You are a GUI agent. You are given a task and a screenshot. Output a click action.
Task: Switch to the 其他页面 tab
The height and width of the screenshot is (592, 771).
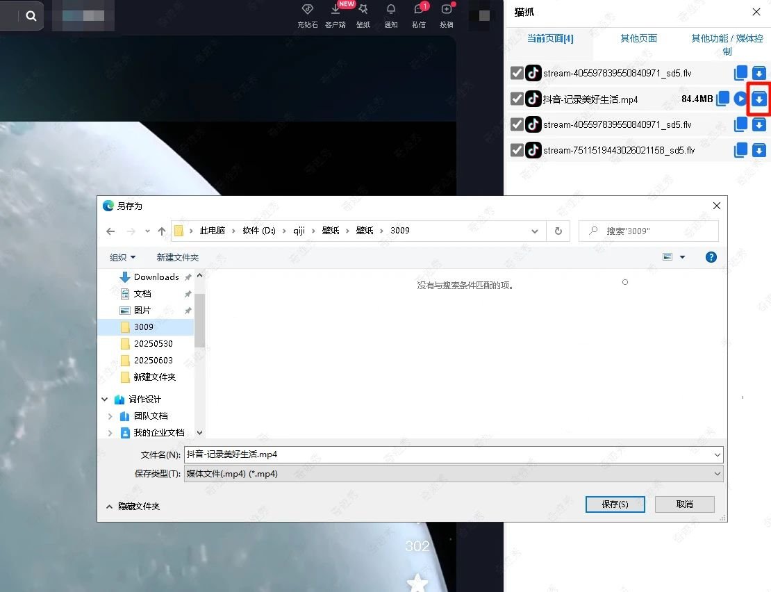pyautogui.click(x=638, y=39)
